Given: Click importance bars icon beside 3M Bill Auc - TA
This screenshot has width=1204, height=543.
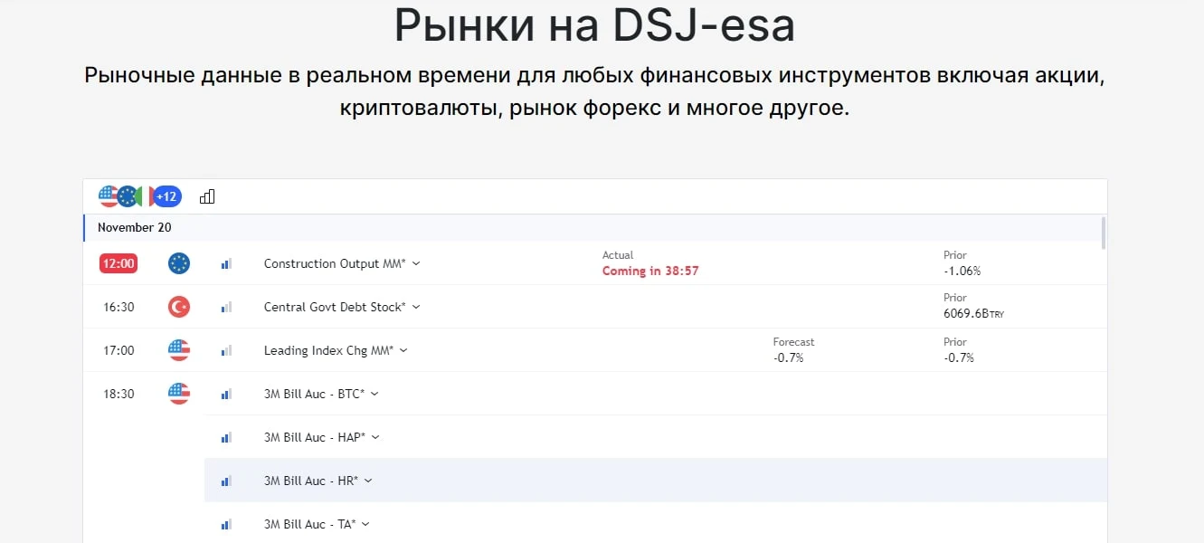Looking at the screenshot, I should pyautogui.click(x=226, y=524).
